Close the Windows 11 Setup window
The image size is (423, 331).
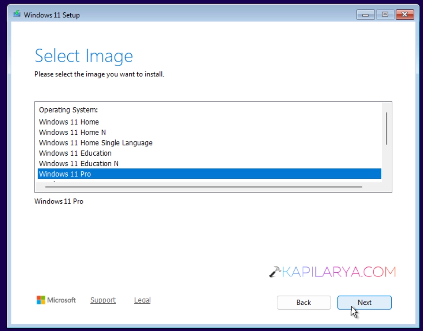coord(405,15)
